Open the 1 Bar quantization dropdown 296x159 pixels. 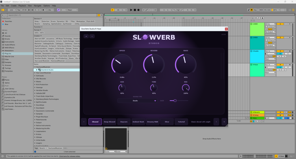pyautogui.click(x=50, y=10)
